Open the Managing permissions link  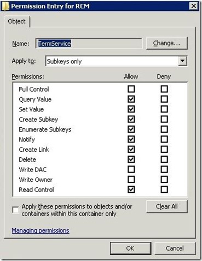point(41,230)
